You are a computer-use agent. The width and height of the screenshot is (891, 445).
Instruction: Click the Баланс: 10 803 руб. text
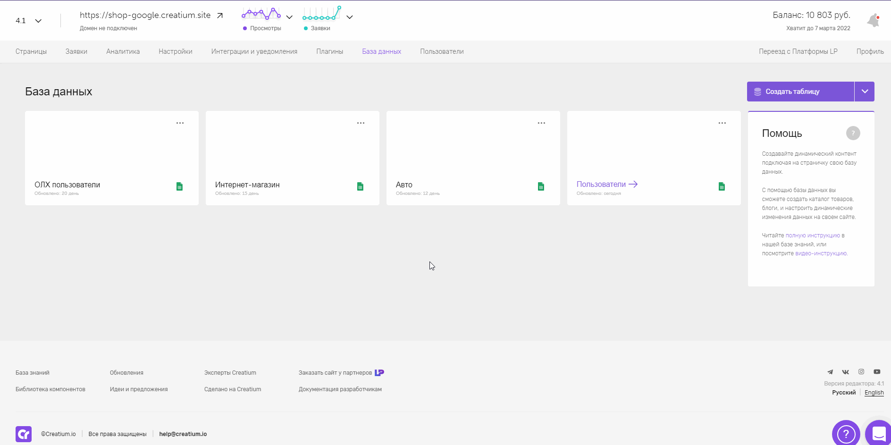pos(811,15)
